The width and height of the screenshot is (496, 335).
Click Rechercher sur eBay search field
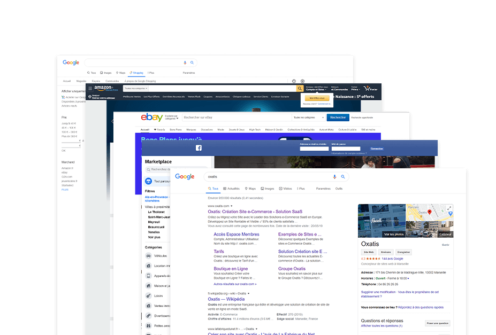coord(236,118)
